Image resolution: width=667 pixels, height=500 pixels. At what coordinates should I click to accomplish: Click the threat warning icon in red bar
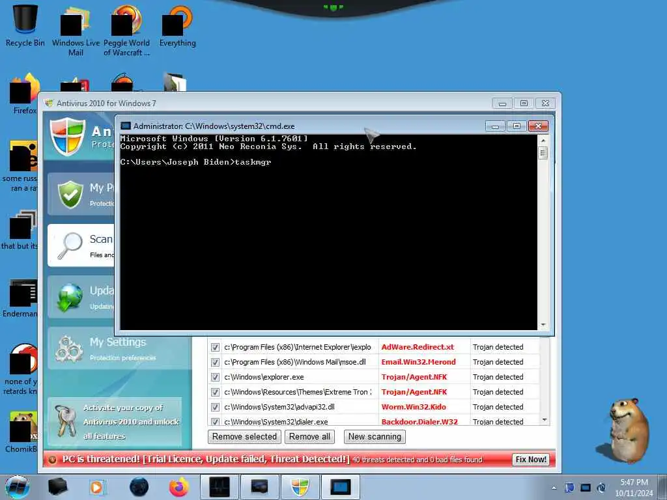pos(52,460)
